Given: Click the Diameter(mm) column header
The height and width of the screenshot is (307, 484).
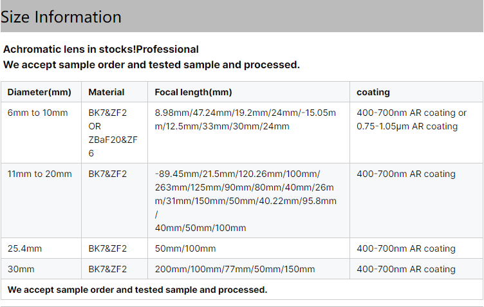Looking at the screenshot, I should 39,92.
